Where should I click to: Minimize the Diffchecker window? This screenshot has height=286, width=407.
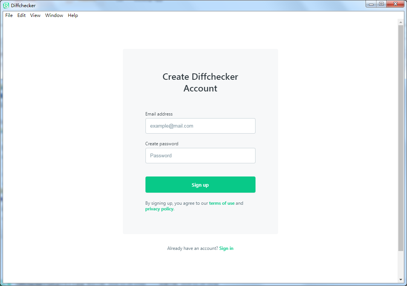(x=371, y=4)
